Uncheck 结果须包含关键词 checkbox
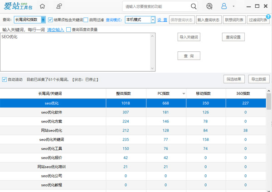 pos(50,20)
